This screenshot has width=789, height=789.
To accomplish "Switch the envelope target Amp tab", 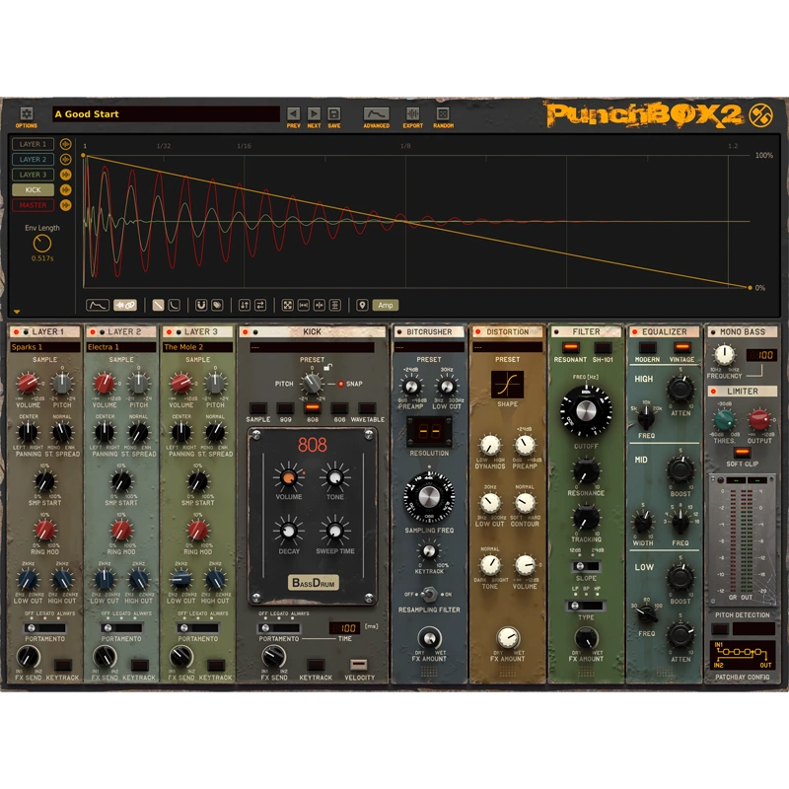I will point(386,305).
